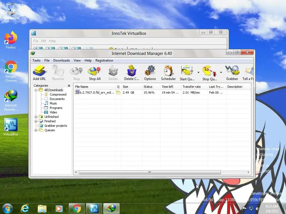
Task: Open the Help menu in IDM
Action: pos(88,60)
